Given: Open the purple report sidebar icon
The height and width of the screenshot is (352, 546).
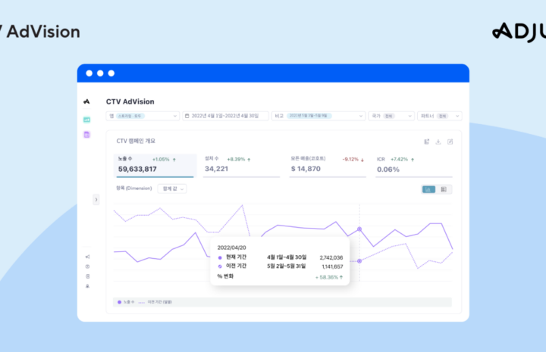Looking at the screenshot, I should [86, 135].
